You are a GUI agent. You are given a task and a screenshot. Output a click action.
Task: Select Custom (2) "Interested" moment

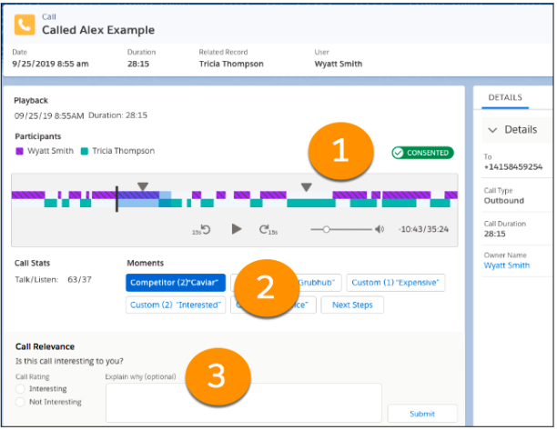[176, 305]
